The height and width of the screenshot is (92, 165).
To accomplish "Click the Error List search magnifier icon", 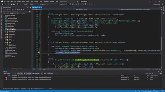I will click(160, 74).
